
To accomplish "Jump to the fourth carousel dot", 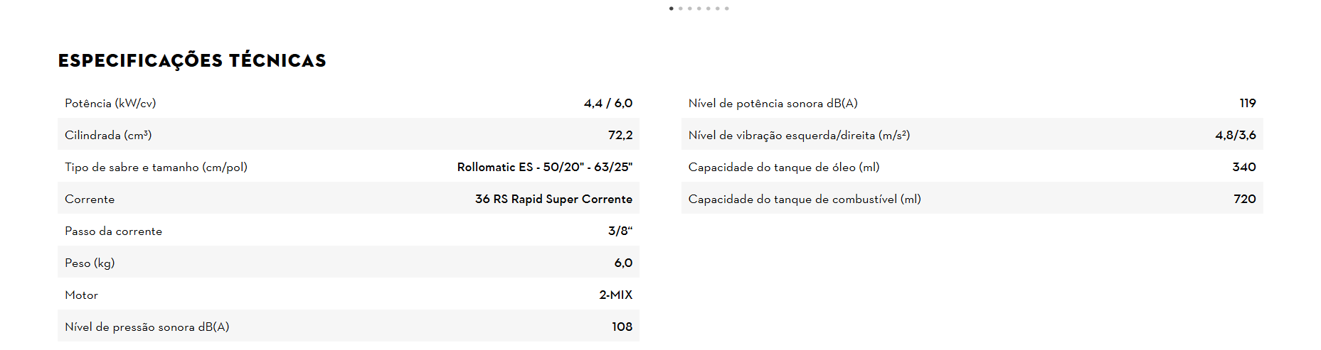I will [699, 9].
